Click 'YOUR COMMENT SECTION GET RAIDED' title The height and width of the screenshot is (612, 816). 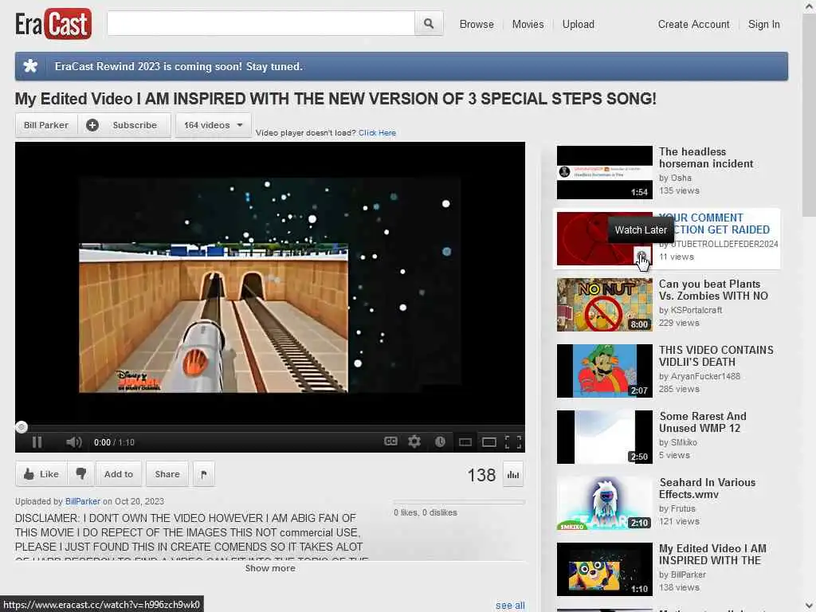(714, 224)
